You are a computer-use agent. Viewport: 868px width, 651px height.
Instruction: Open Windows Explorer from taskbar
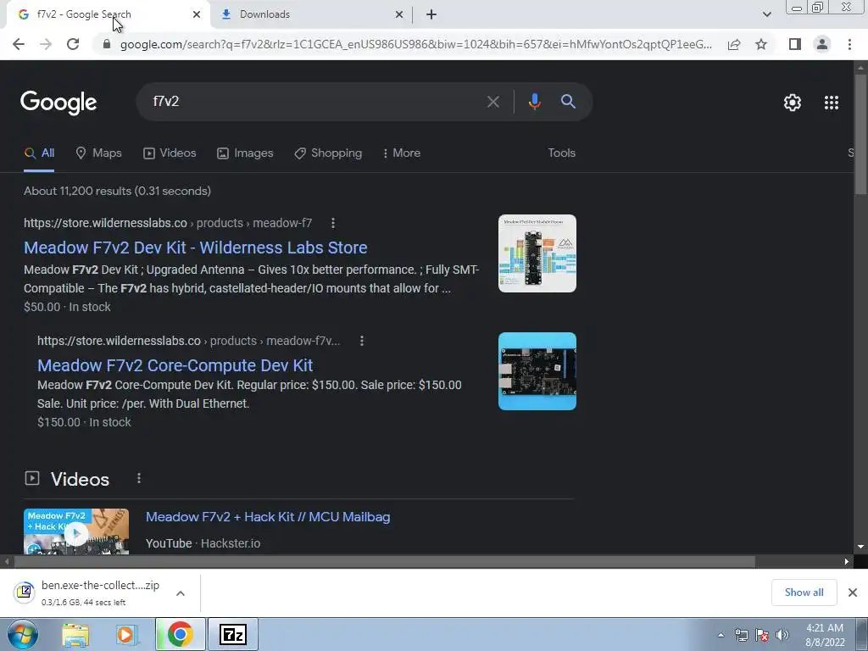(x=75, y=634)
